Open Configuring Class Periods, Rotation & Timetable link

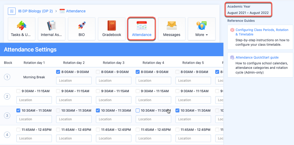[262, 32]
